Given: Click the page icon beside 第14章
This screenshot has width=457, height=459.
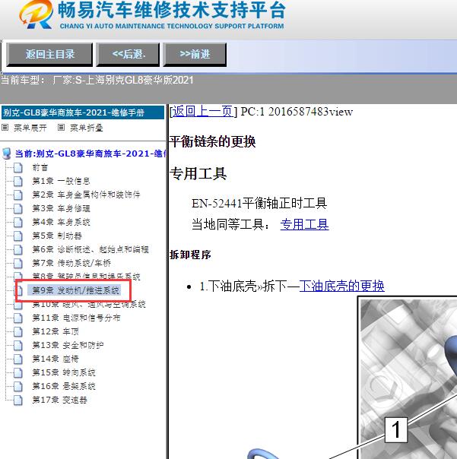Looking at the screenshot, I should tap(18, 359).
